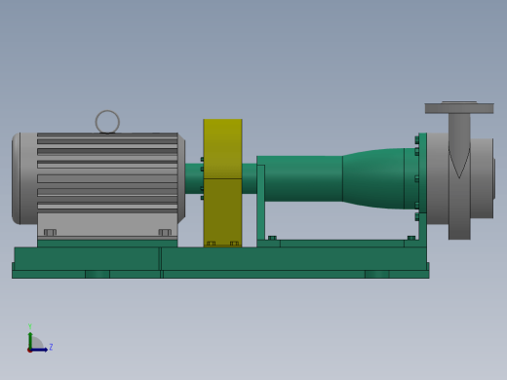Select the long green baseplate

(x=220, y=262)
